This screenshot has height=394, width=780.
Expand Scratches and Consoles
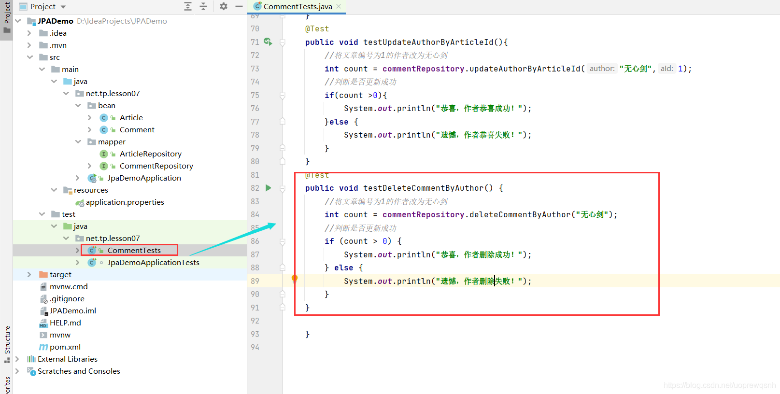17,371
